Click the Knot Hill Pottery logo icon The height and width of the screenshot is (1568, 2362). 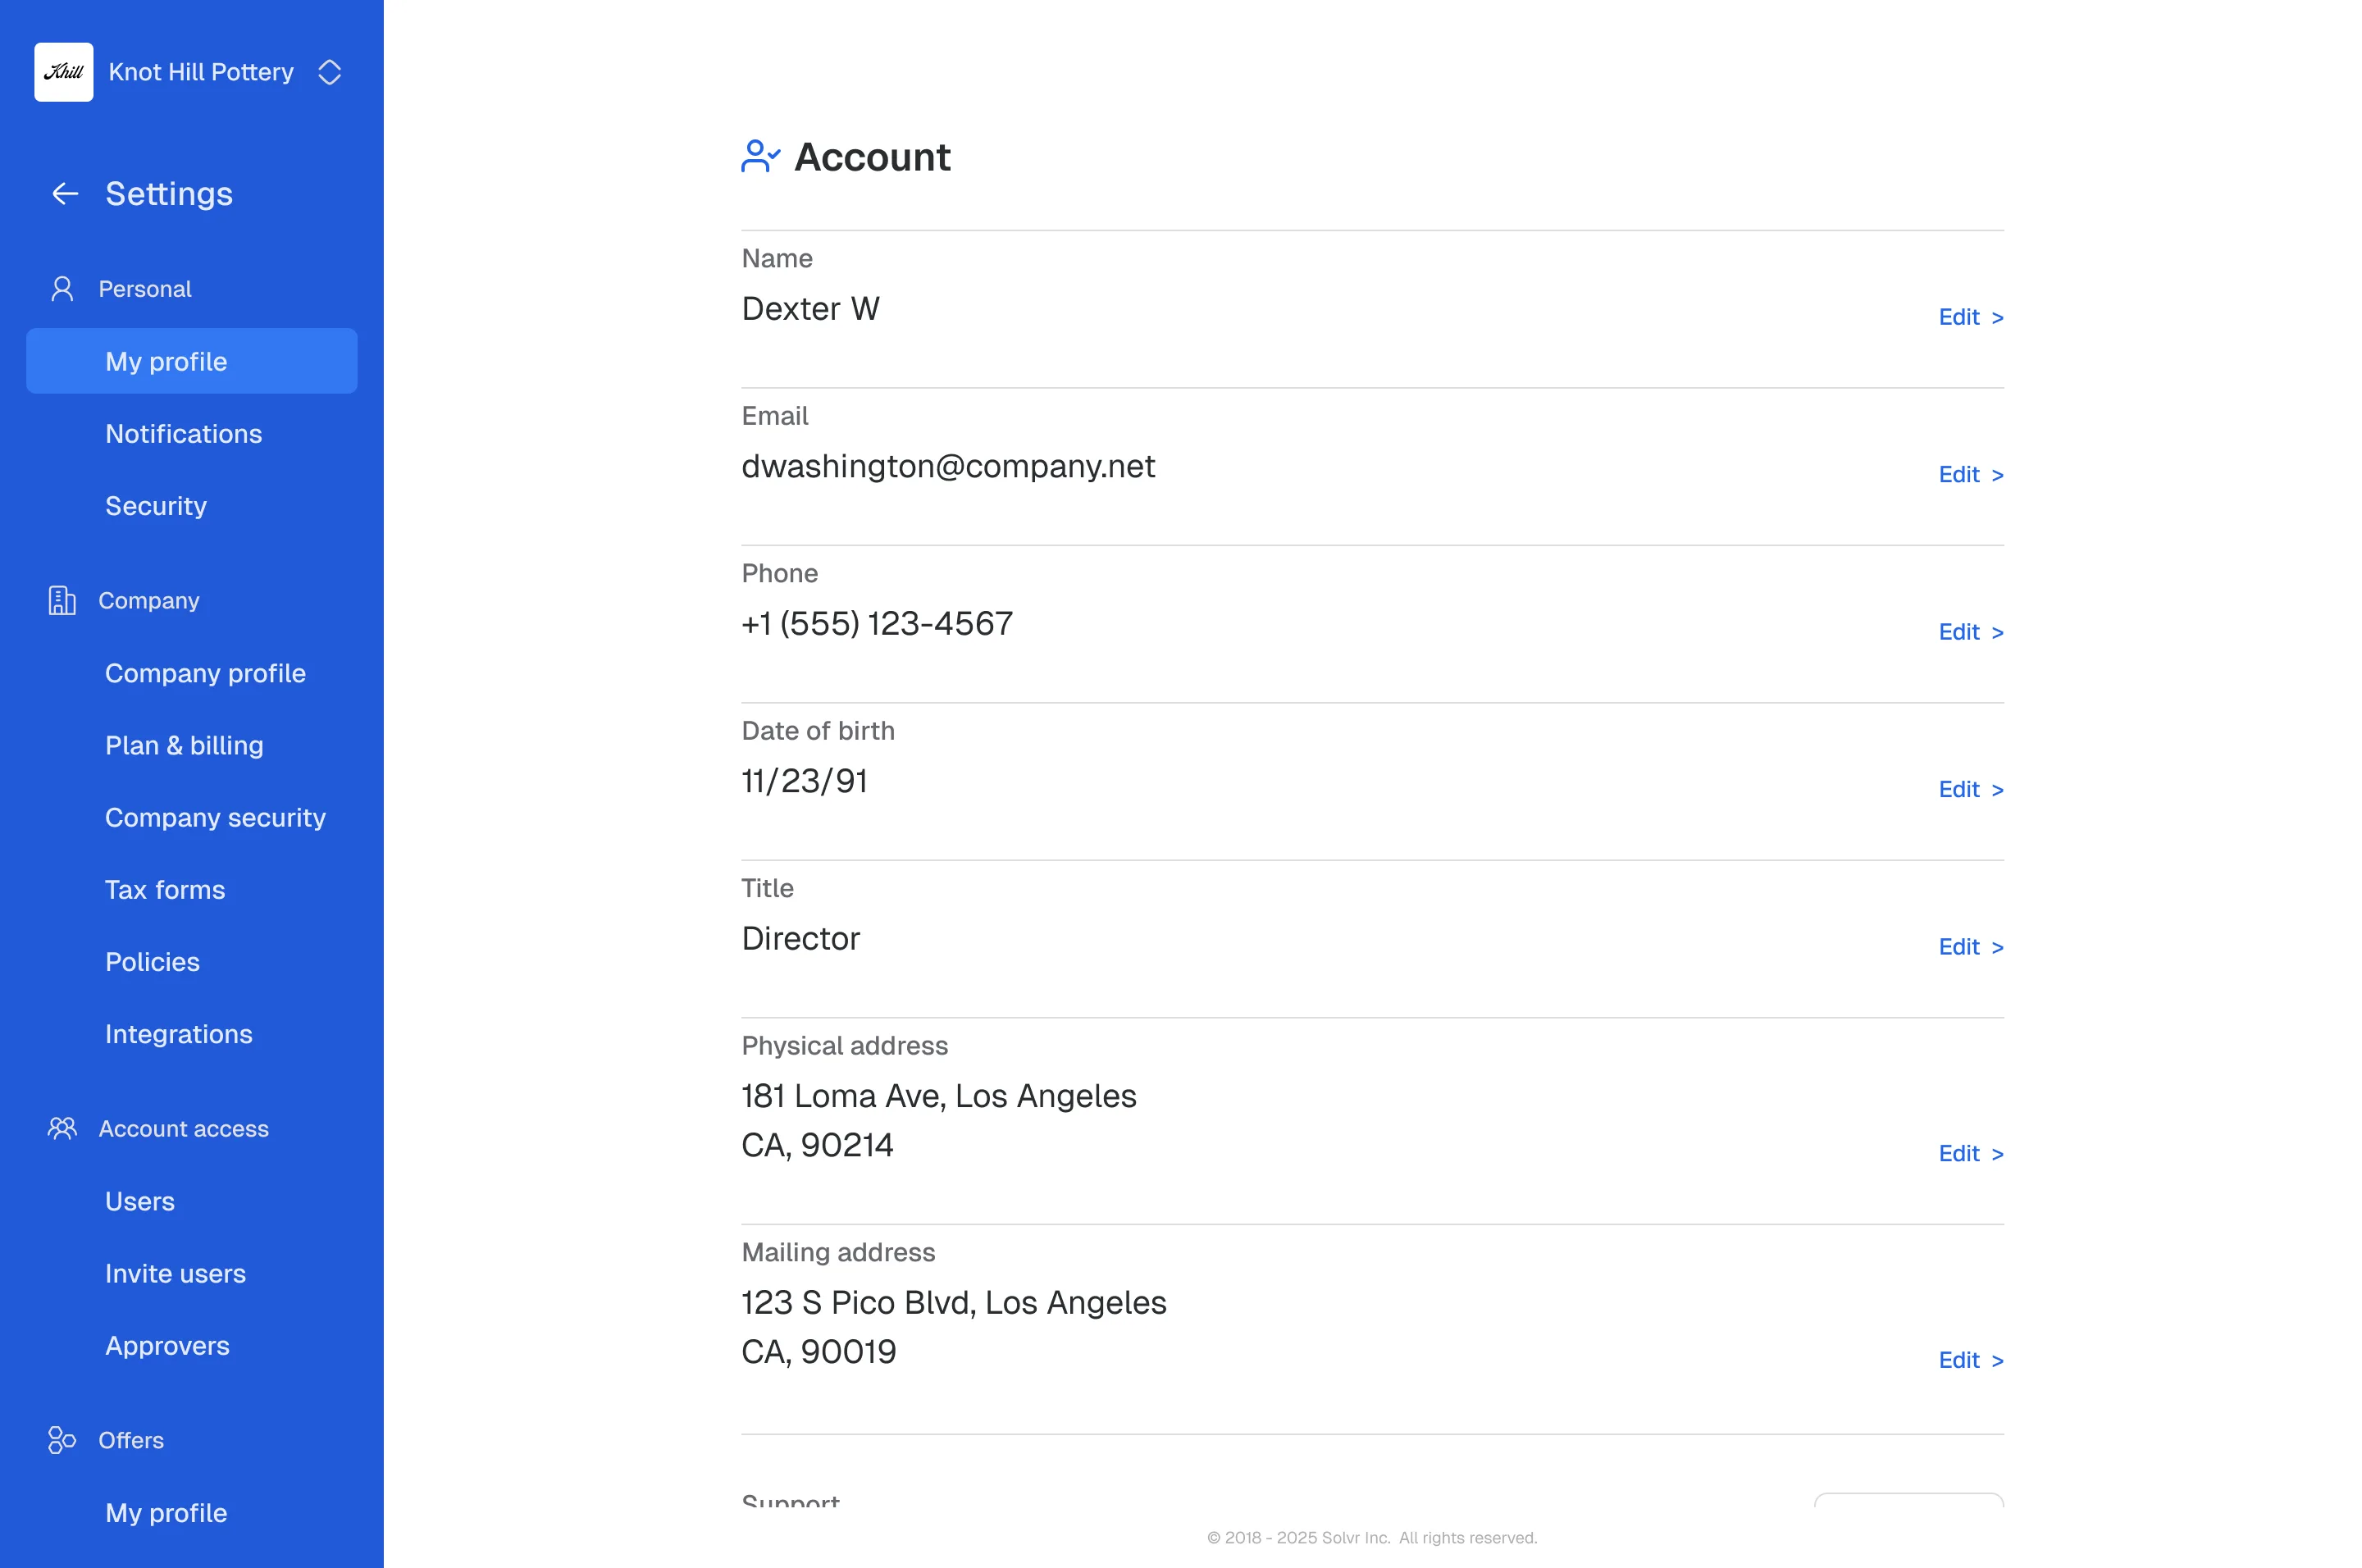coord(64,72)
